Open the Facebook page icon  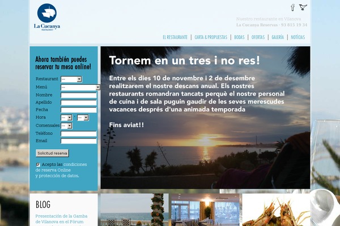pyautogui.click(x=292, y=7)
